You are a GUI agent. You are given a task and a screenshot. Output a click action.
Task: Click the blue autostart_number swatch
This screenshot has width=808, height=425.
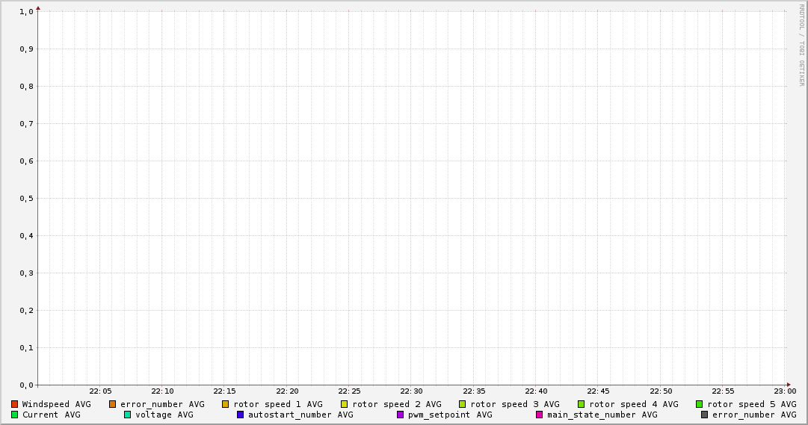pyautogui.click(x=240, y=415)
